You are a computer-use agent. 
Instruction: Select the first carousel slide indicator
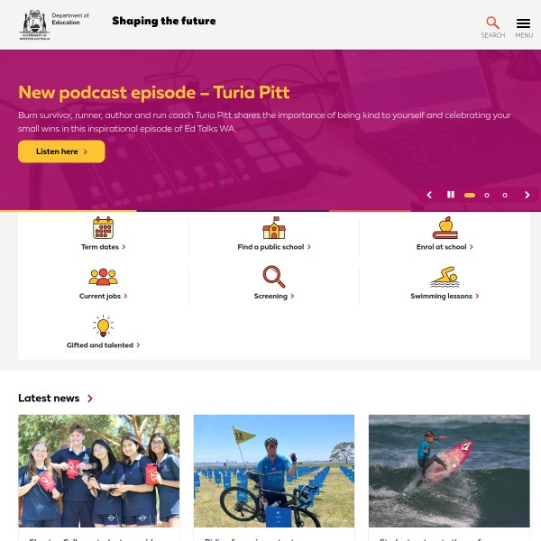470,196
